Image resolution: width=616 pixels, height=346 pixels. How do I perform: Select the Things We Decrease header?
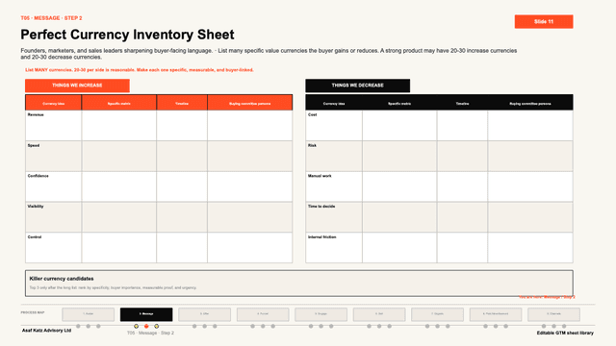pos(357,86)
